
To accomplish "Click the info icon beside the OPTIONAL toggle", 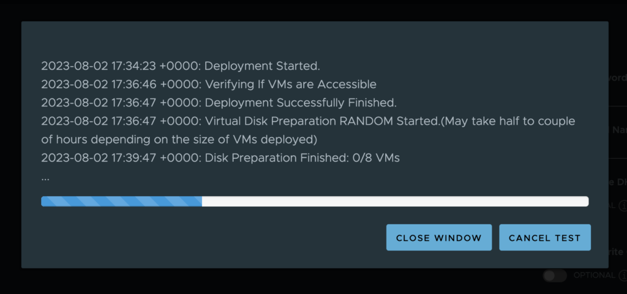I will point(623,275).
